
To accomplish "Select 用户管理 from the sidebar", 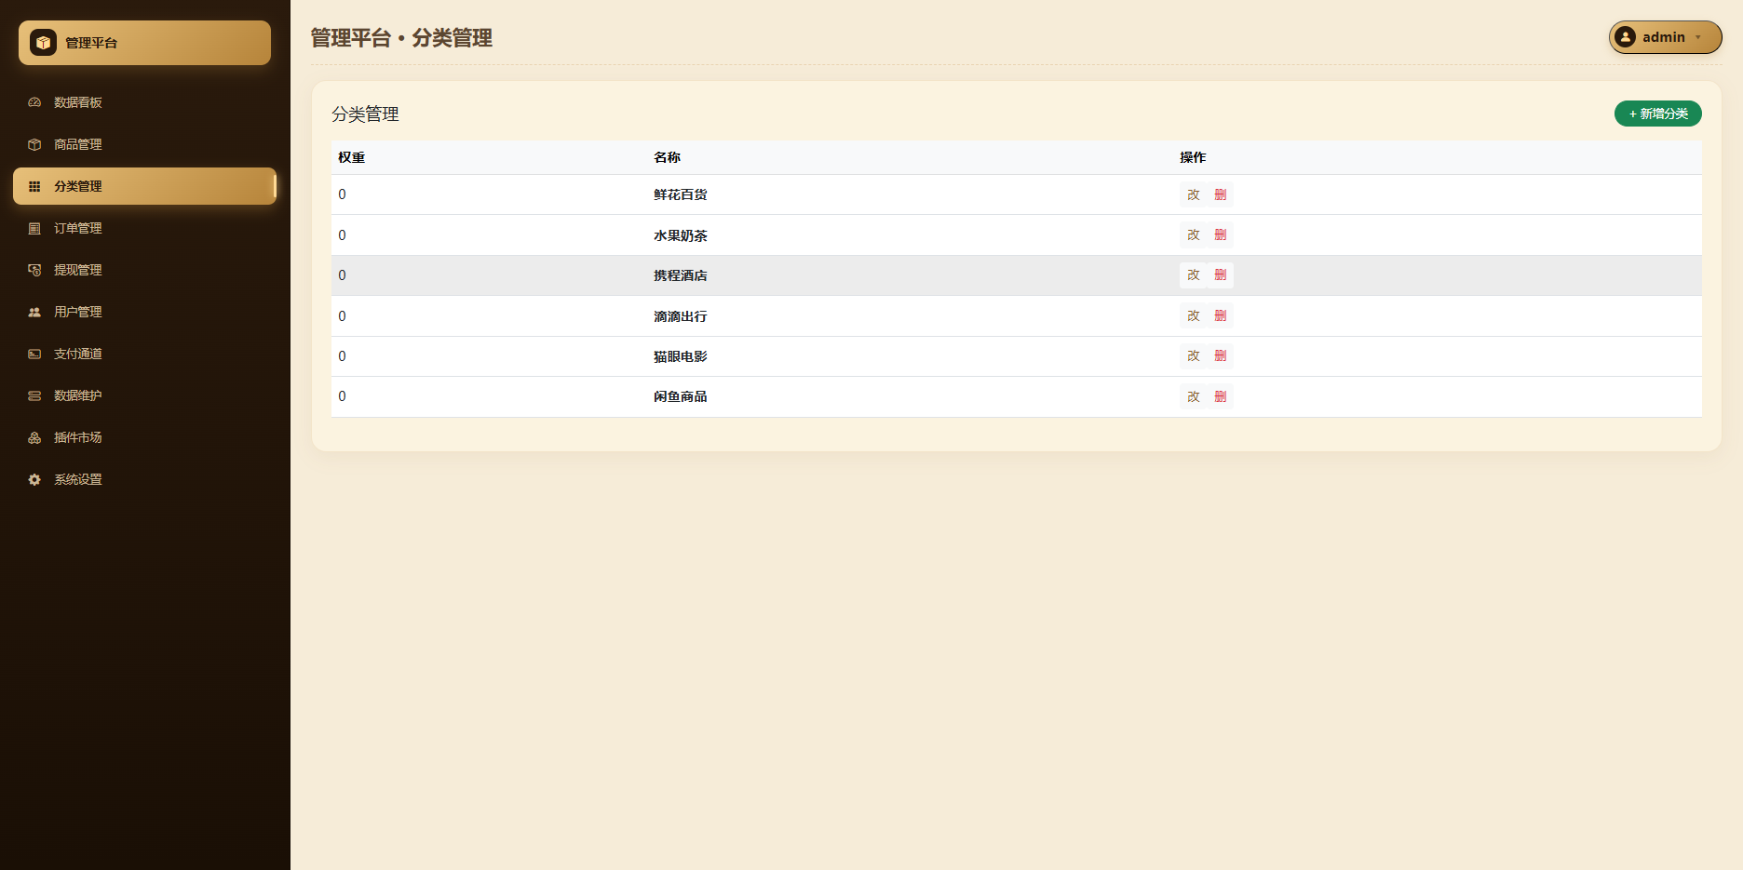I will pyautogui.click(x=144, y=312).
